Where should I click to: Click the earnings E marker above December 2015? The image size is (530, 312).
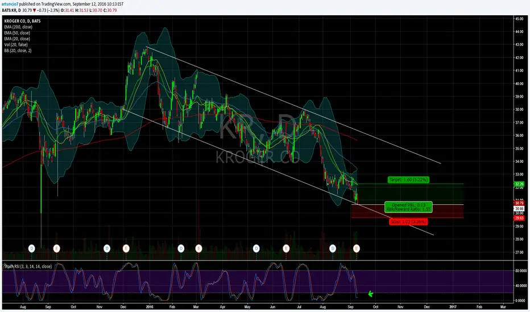[126, 248]
